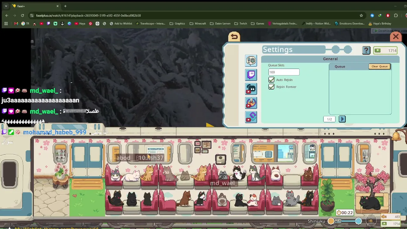Bookmark this page with the star
Image resolution: width=407 pixels, height=229 pixels.
point(361,15)
